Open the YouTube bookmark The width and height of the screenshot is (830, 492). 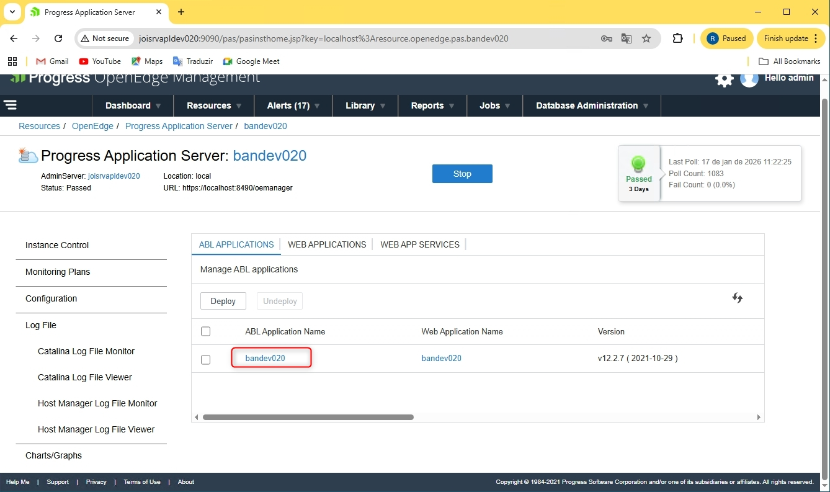100,61
